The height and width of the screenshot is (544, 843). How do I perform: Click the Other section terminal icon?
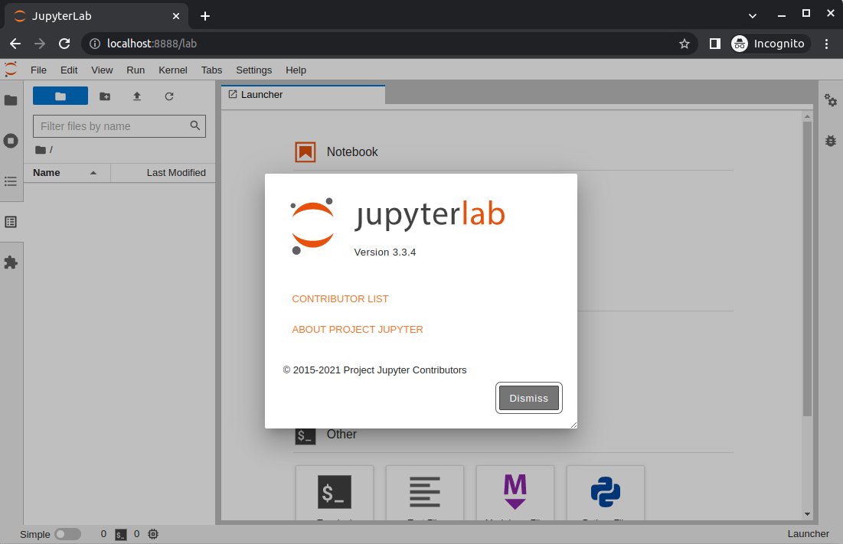click(306, 436)
